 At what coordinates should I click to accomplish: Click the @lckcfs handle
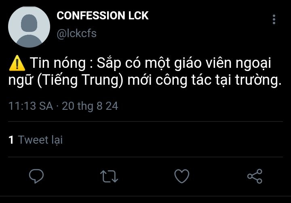point(77,33)
